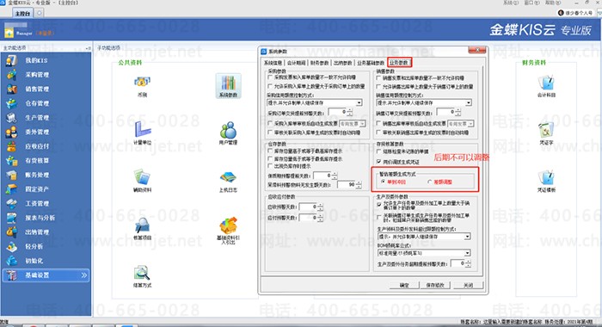Image resolution: width=602 pixels, height=327 pixels.
Task: Switch to 系统信息 tab
Action: point(273,63)
